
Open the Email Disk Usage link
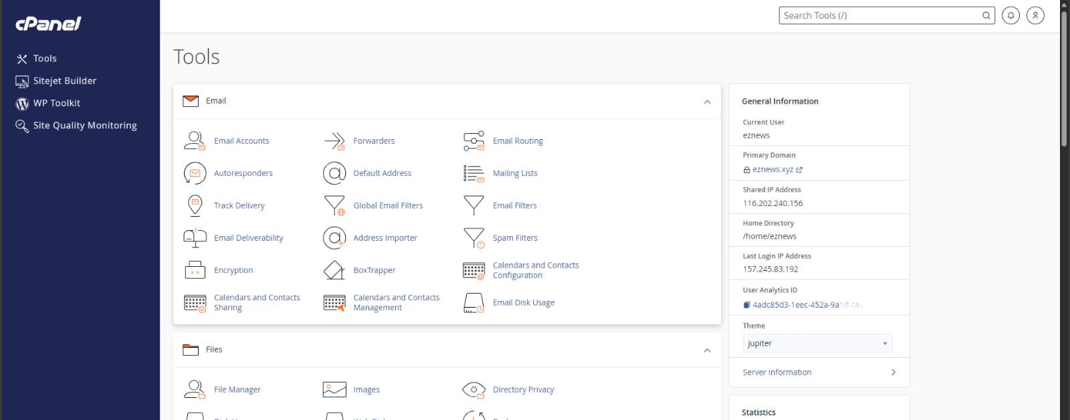tap(523, 302)
